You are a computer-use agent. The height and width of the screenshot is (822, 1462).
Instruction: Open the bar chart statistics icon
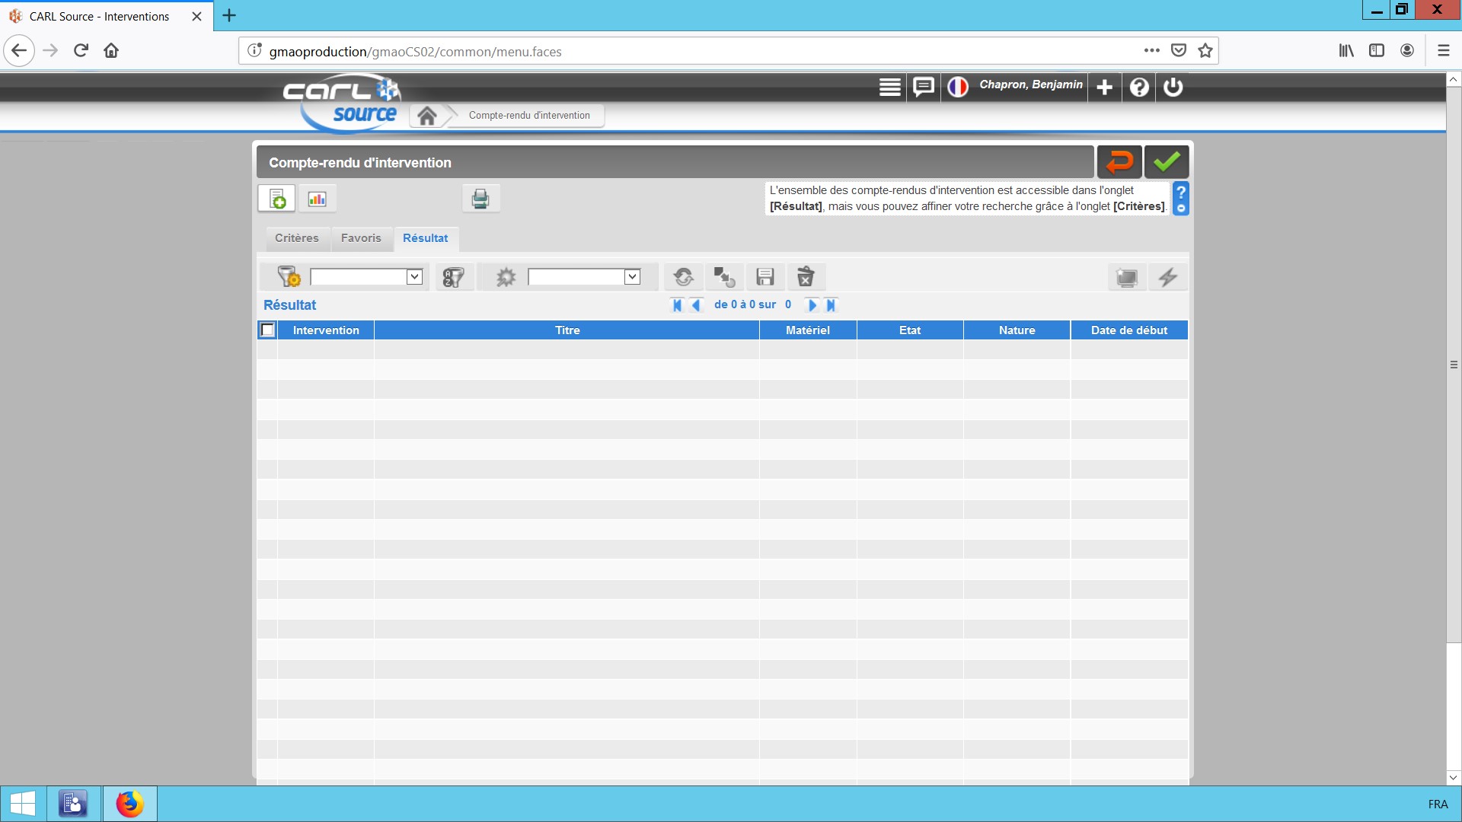click(317, 199)
